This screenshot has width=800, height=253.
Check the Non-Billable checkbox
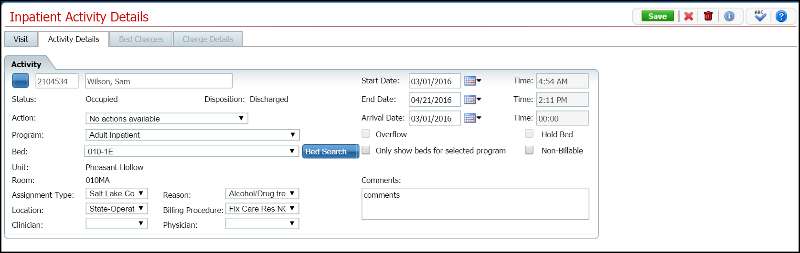(529, 151)
